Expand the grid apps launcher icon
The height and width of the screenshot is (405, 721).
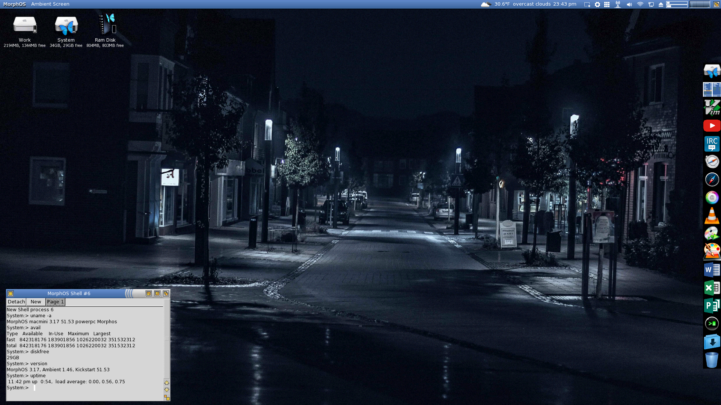[x=607, y=4]
